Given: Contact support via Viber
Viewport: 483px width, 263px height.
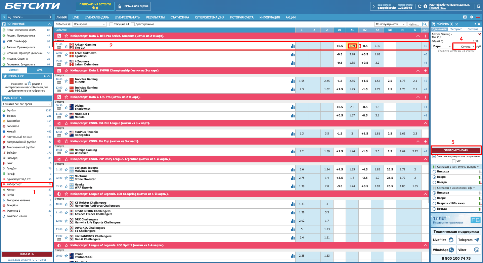Looking at the screenshot, I should (x=469, y=250).
